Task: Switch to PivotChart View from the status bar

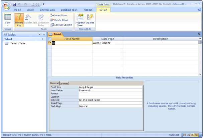Action: coord(192,135)
